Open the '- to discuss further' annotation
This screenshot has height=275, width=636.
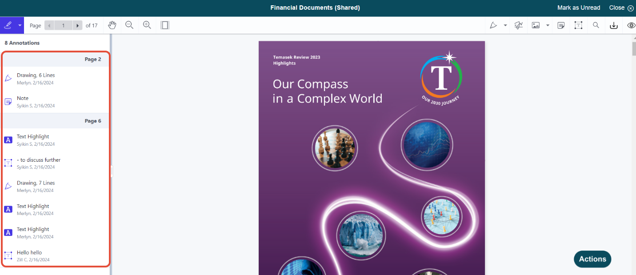[x=56, y=163]
